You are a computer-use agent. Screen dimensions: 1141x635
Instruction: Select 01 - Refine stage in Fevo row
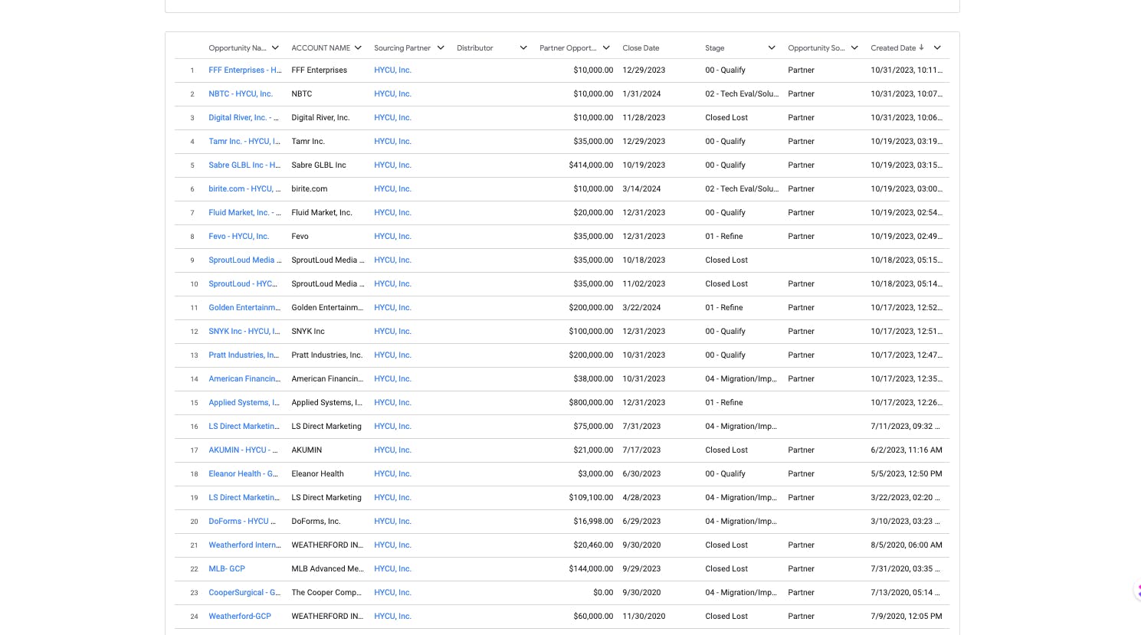pyautogui.click(x=724, y=236)
